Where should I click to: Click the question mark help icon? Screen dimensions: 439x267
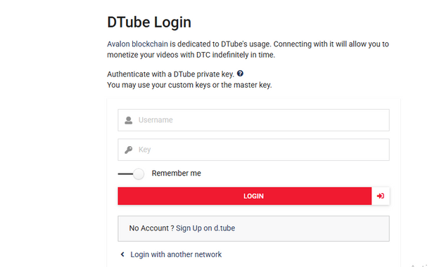tap(240, 74)
